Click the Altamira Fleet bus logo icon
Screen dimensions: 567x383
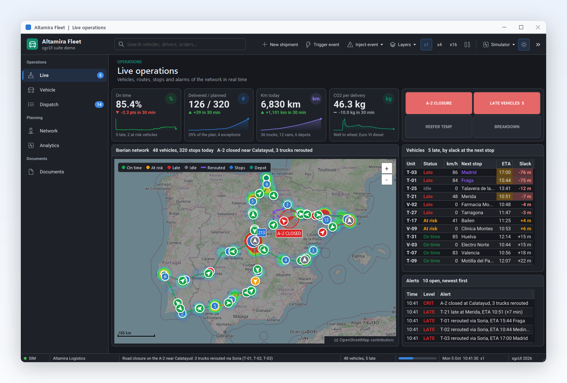[x=33, y=44]
